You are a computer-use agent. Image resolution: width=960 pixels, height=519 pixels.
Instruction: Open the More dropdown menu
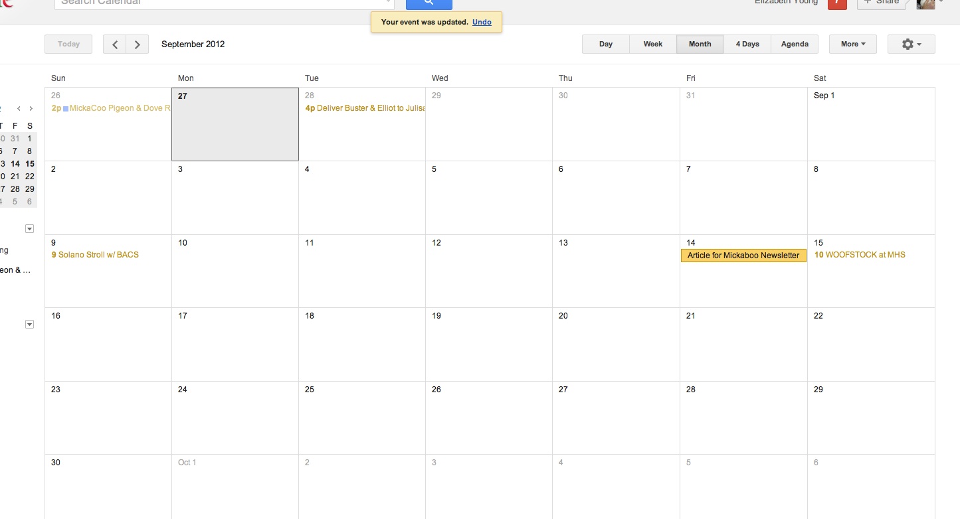click(852, 44)
